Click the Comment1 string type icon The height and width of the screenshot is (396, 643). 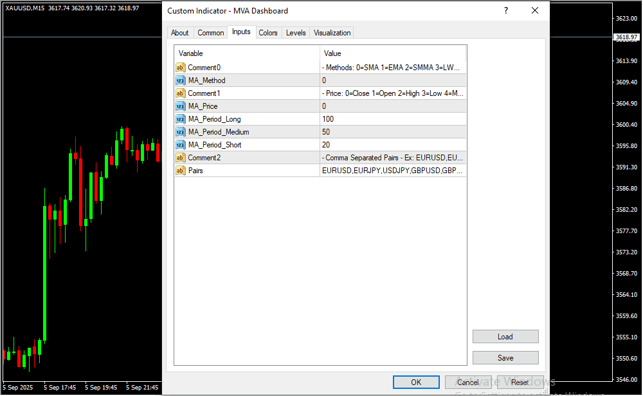(x=180, y=93)
